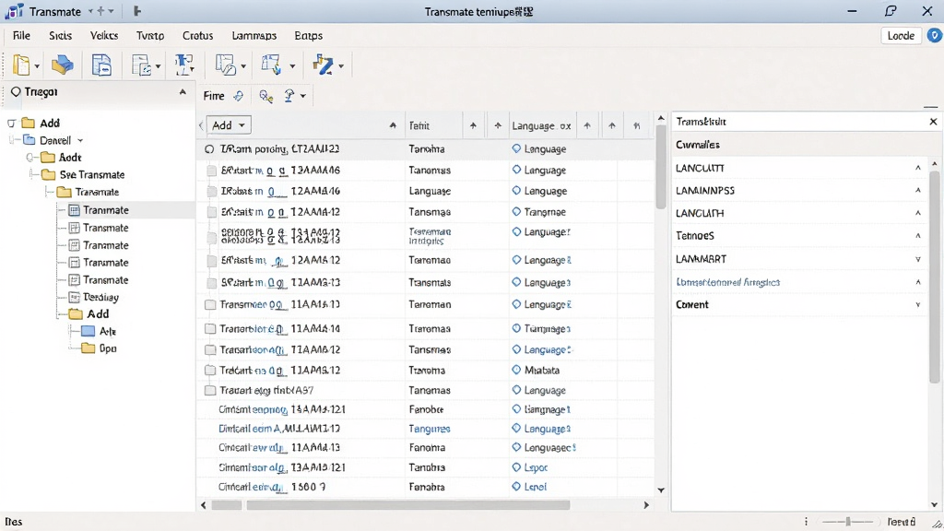Click the horizontal scrollbar below the table
Screen dimensions: 944x531
pos(408,505)
